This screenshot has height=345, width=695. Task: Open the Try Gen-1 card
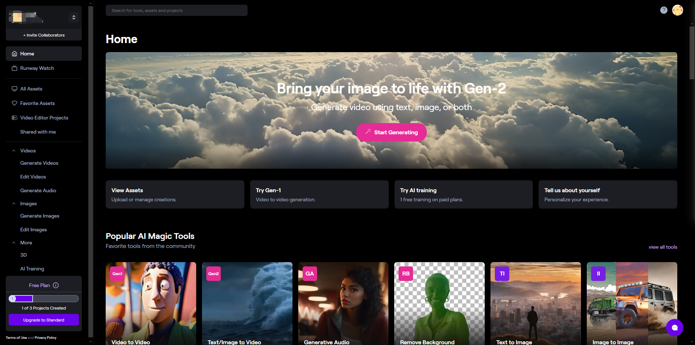coord(319,194)
